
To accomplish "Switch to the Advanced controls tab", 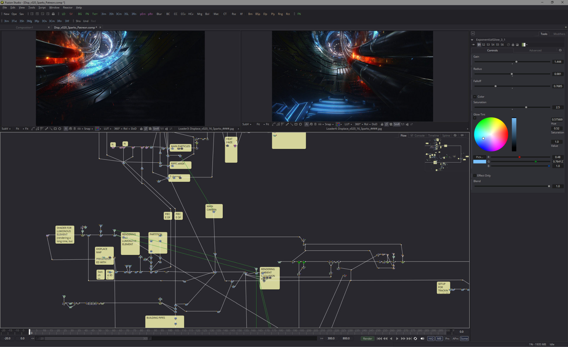I will [x=535, y=50].
